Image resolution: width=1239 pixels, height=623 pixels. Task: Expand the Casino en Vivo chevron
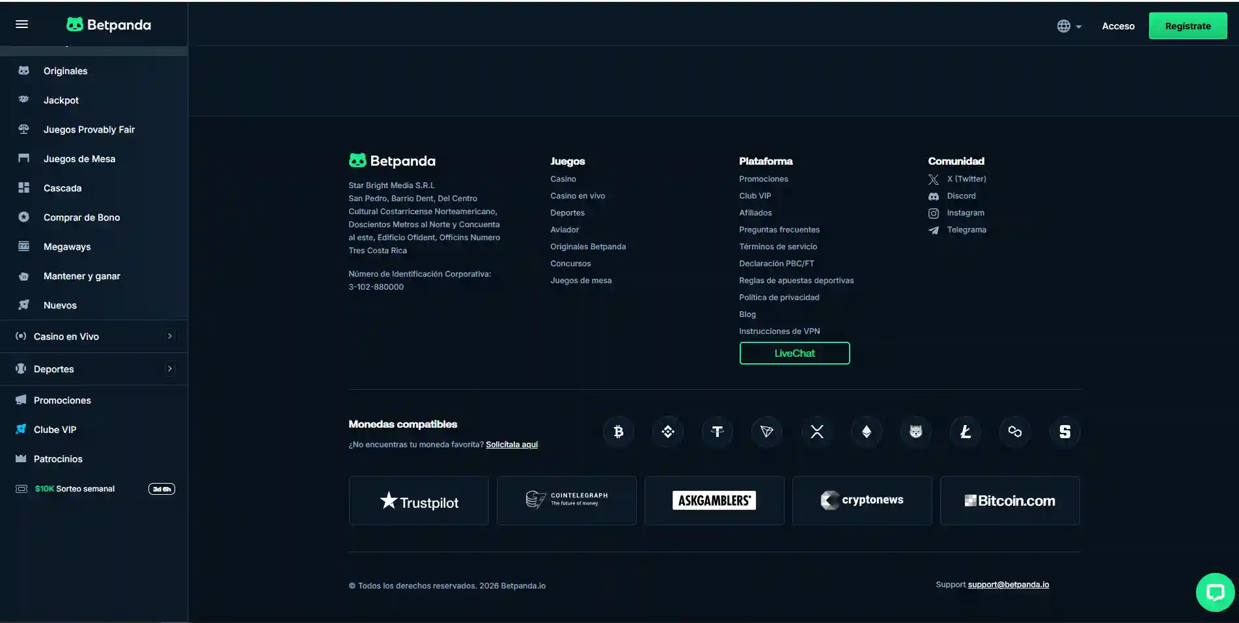click(x=169, y=336)
